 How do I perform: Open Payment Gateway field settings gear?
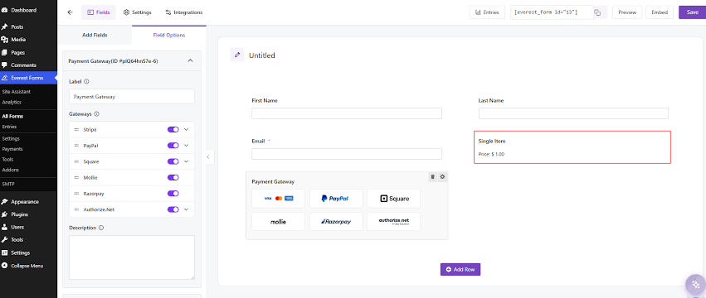pos(442,176)
